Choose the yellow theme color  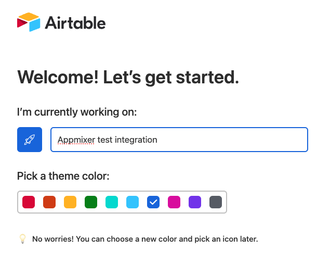point(70,202)
